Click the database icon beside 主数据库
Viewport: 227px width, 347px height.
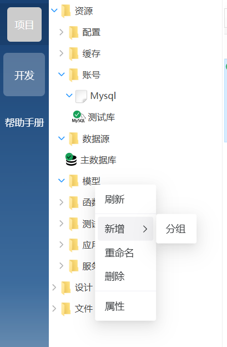(x=71, y=160)
